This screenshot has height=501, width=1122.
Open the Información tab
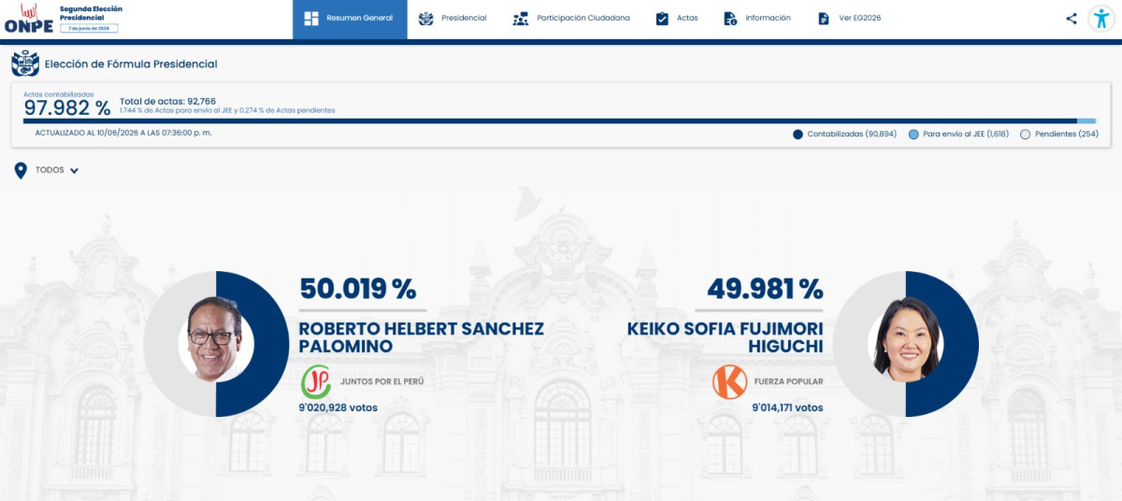tap(757, 19)
